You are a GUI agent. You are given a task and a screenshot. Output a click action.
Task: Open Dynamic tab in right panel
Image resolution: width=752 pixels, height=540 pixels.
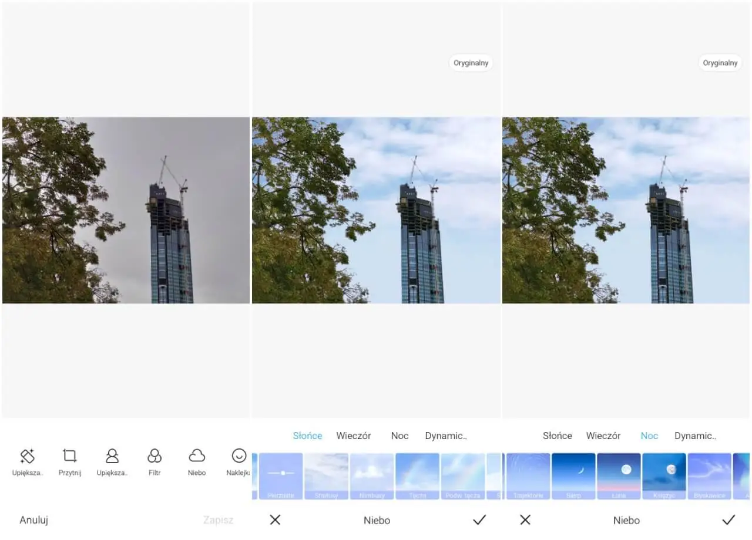(695, 436)
